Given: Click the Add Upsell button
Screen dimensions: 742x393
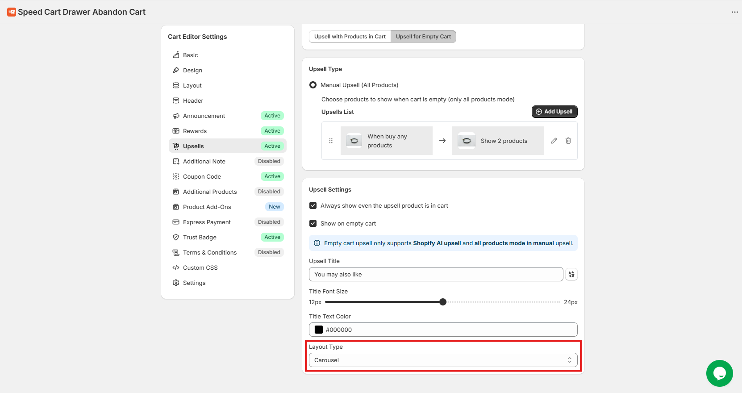Looking at the screenshot, I should pos(554,112).
